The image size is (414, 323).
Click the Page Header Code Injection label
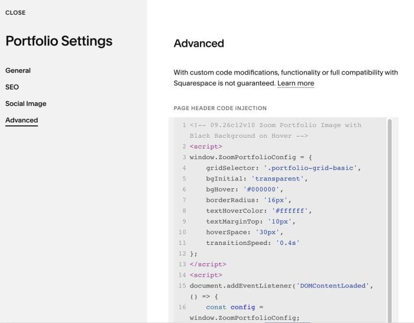click(220, 108)
